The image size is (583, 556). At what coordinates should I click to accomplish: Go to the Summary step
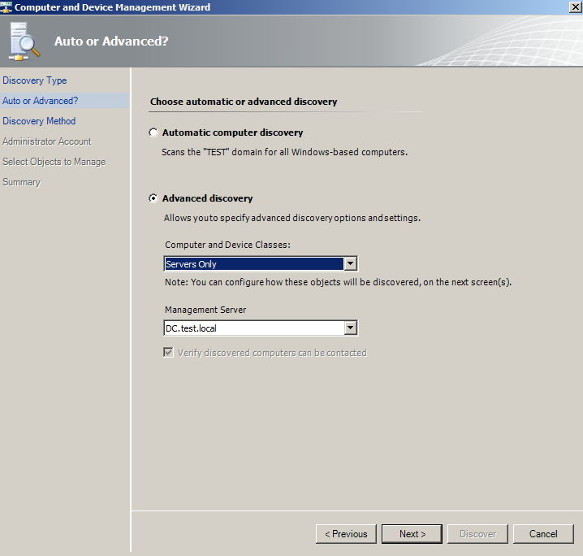point(22,182)
